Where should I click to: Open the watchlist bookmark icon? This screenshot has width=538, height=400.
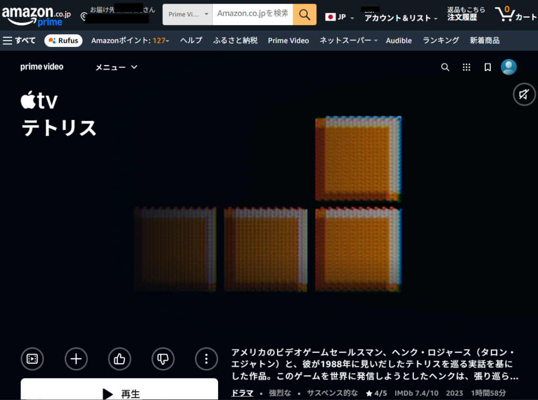tap(488, 67)
